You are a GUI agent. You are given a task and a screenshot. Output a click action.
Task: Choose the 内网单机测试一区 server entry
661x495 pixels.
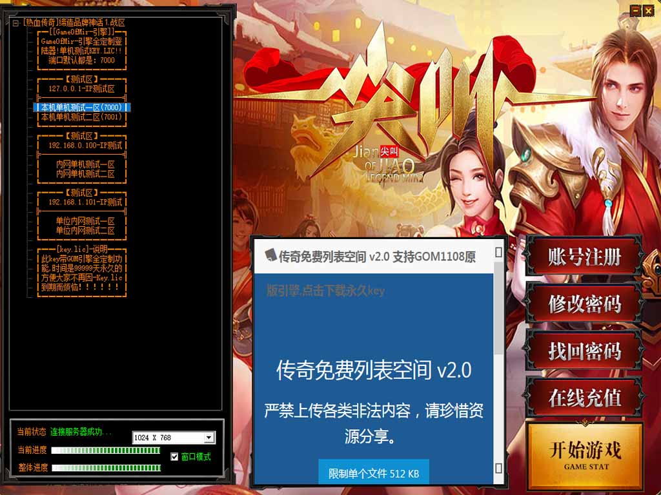tap(86, 164)
